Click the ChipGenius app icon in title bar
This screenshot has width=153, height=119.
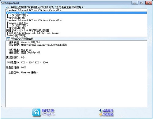coord(3,3)
